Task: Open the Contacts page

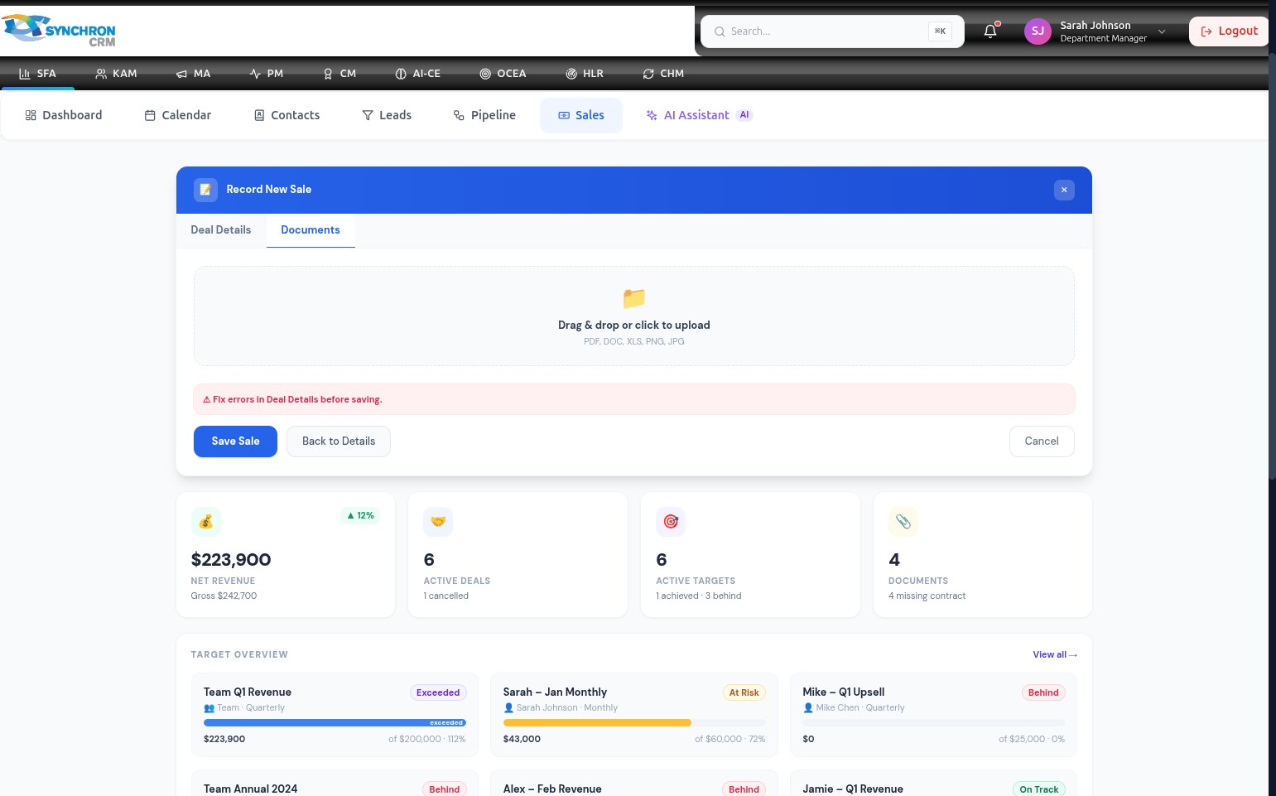Action: tap(286, 115)
